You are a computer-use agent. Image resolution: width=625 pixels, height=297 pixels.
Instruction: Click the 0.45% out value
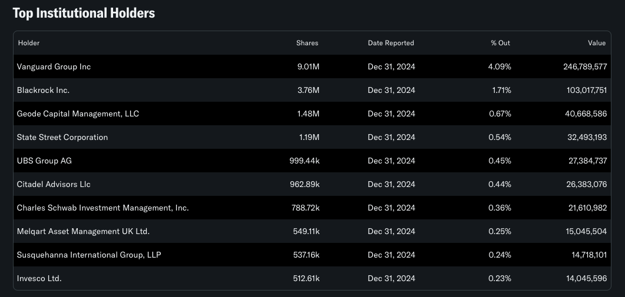click(500, 161)
